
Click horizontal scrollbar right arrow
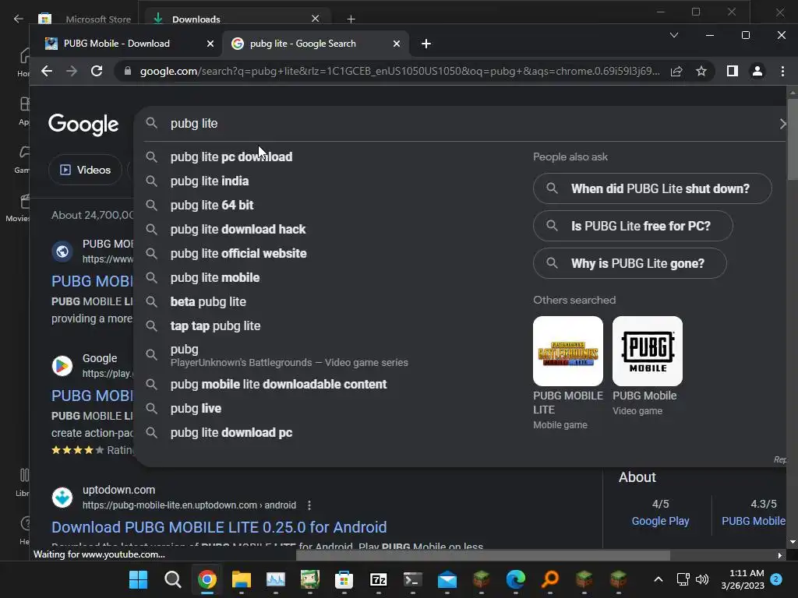coord(779,556)
